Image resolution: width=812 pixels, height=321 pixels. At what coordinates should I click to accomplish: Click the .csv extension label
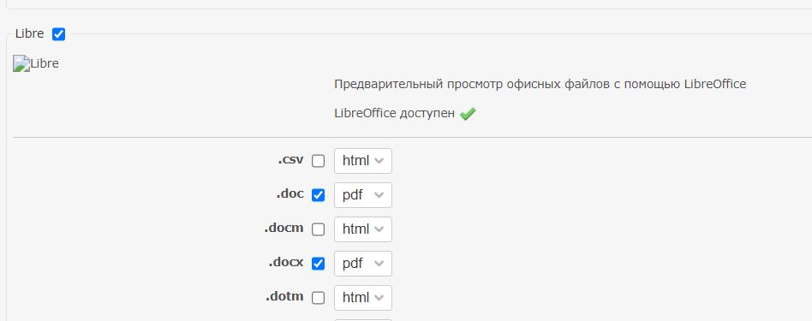click(x=290, y=160)
